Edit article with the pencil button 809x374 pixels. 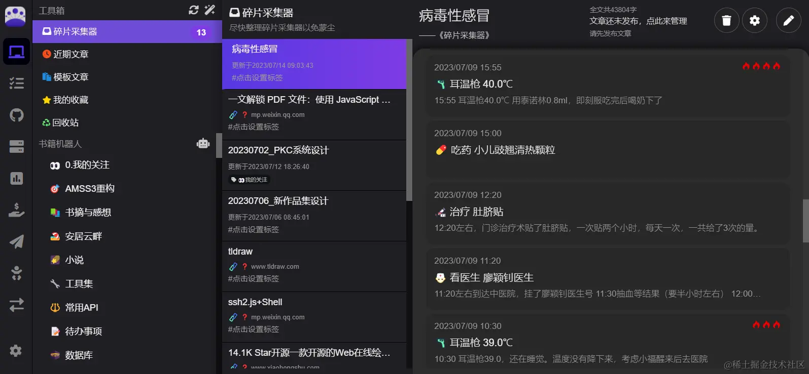pos(788,20)
